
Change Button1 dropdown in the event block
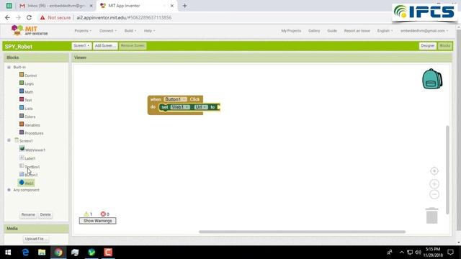pyautogui.click(x=175, y=99)
